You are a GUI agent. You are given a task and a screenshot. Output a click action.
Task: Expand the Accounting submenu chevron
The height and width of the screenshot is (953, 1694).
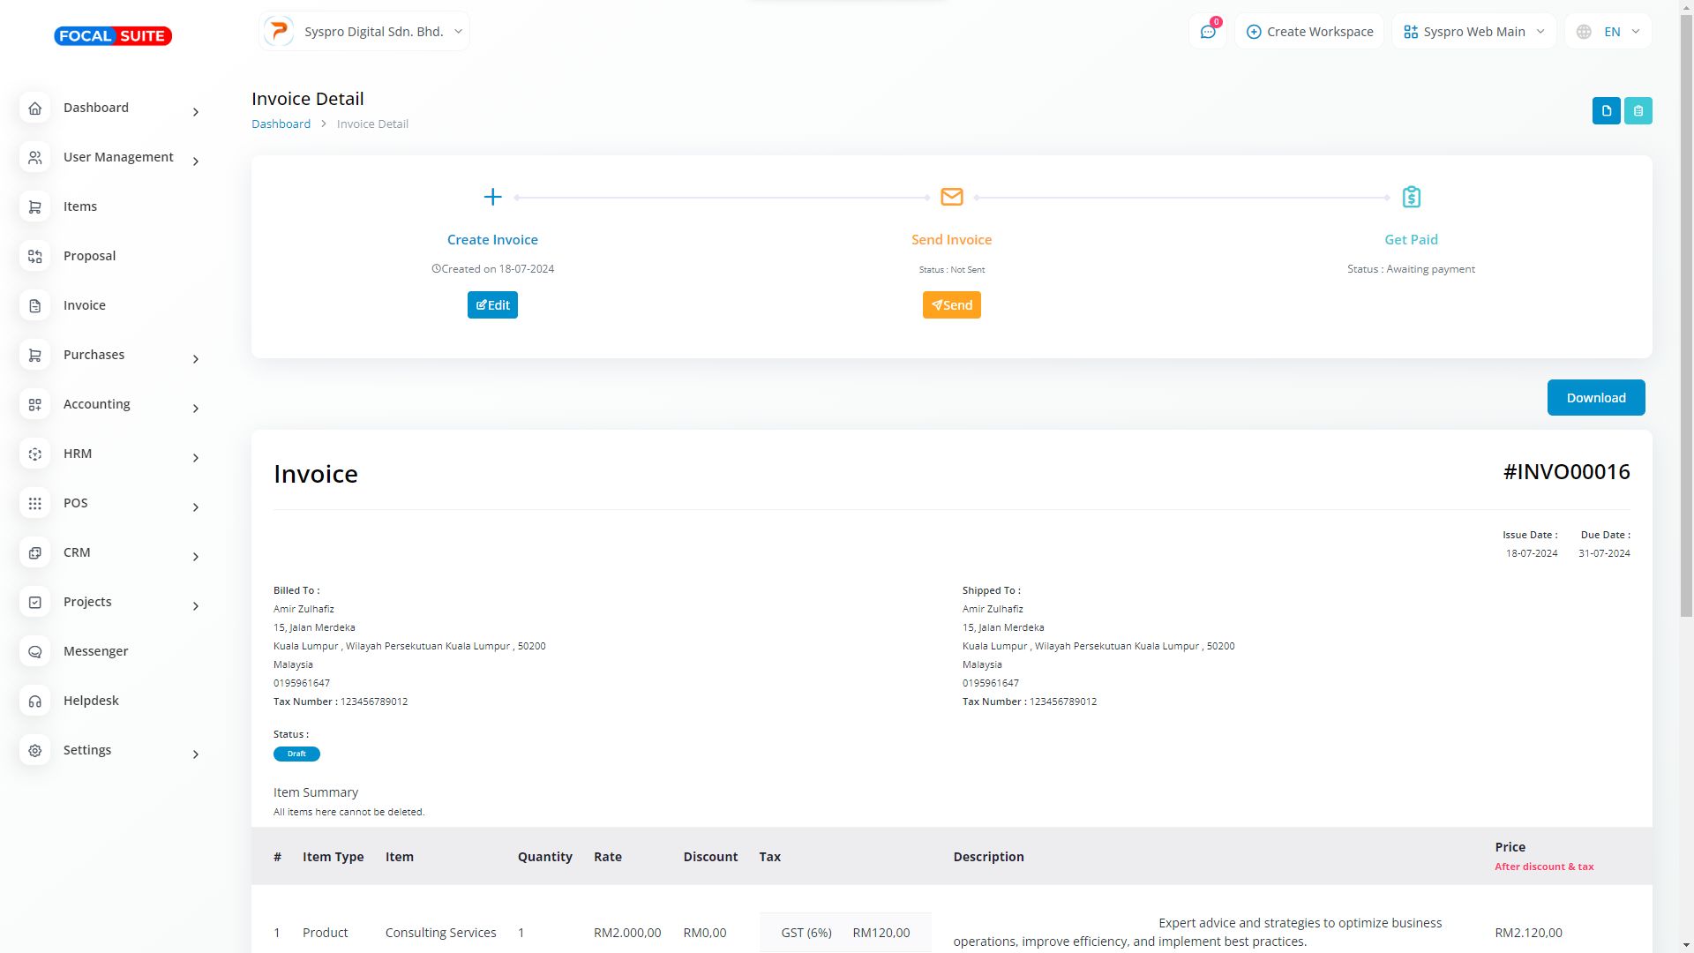tap(196, 409)
